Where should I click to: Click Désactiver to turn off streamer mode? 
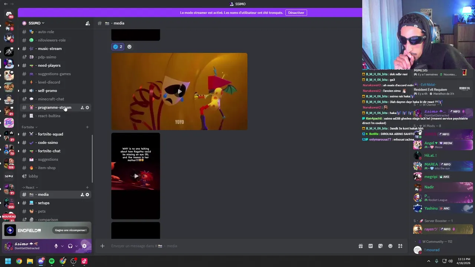click(x=296, y=13)
